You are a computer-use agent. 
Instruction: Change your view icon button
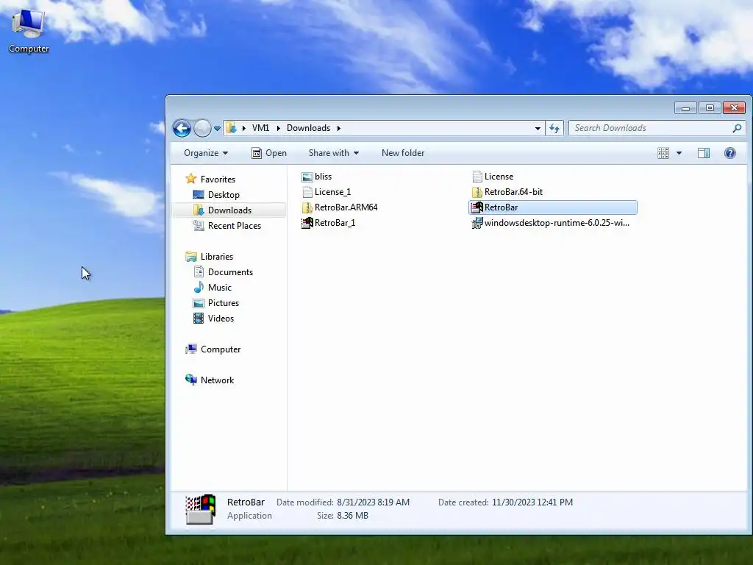coord(663,153)
